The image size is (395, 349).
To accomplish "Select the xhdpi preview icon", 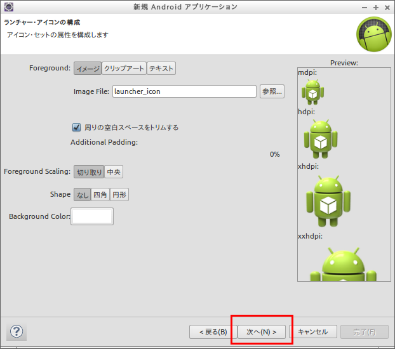I will [x=328, y=201].
